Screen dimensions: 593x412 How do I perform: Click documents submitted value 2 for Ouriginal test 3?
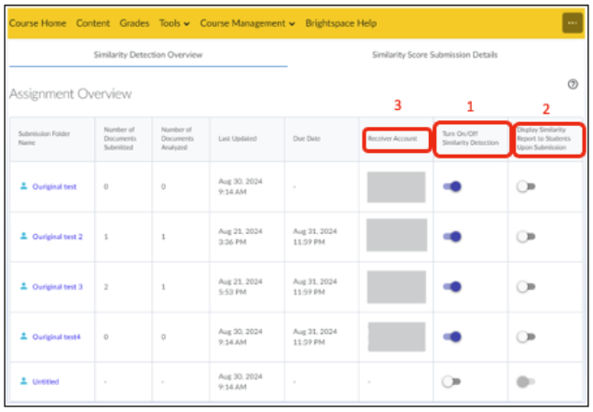click(106, 287)
